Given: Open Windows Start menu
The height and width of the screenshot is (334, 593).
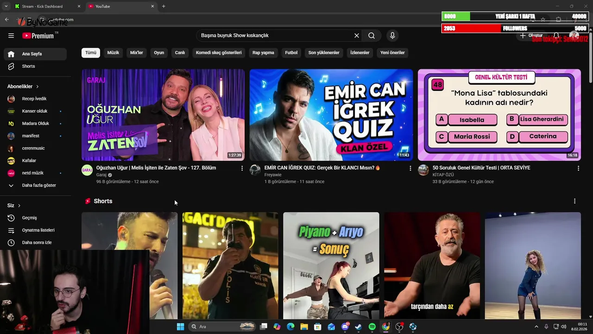Looking at the screenshot, I should tap(180, 327).
